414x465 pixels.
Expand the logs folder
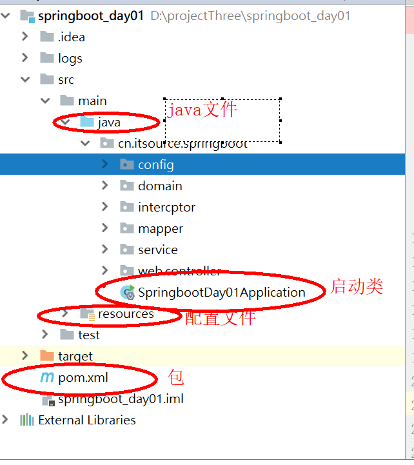[25, 57]
